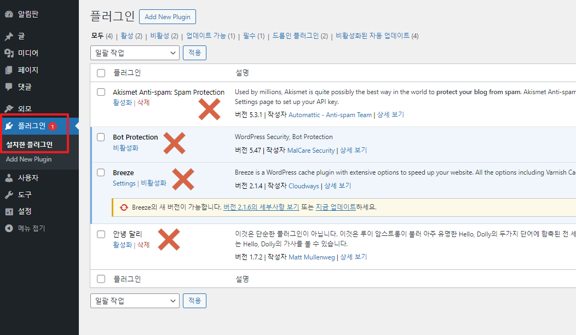The height and width of the screenshot is (335, 576).
Task: Filter plugins by 드롭인 플러그인 (2)
Action: 300,36
